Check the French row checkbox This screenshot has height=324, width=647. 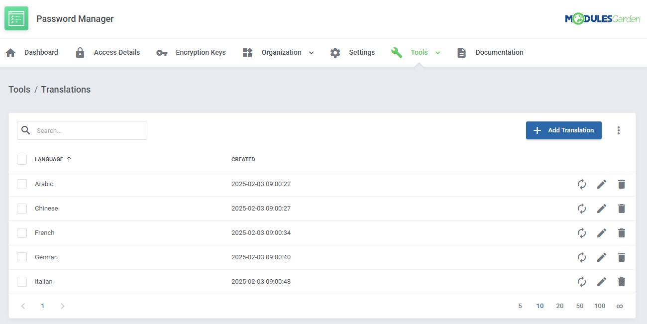(x=22, y=233)
